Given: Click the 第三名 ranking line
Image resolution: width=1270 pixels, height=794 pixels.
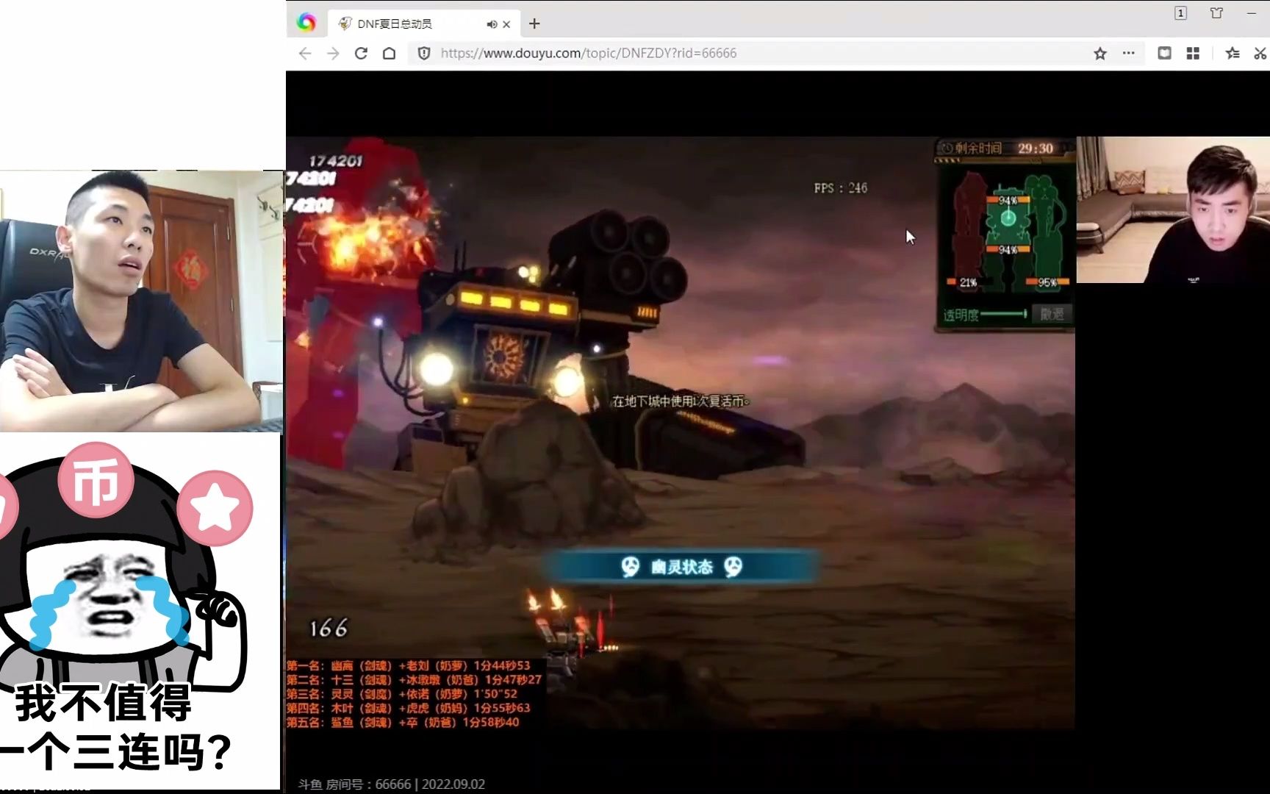Looking at the screenshot, I should (402, 694).
